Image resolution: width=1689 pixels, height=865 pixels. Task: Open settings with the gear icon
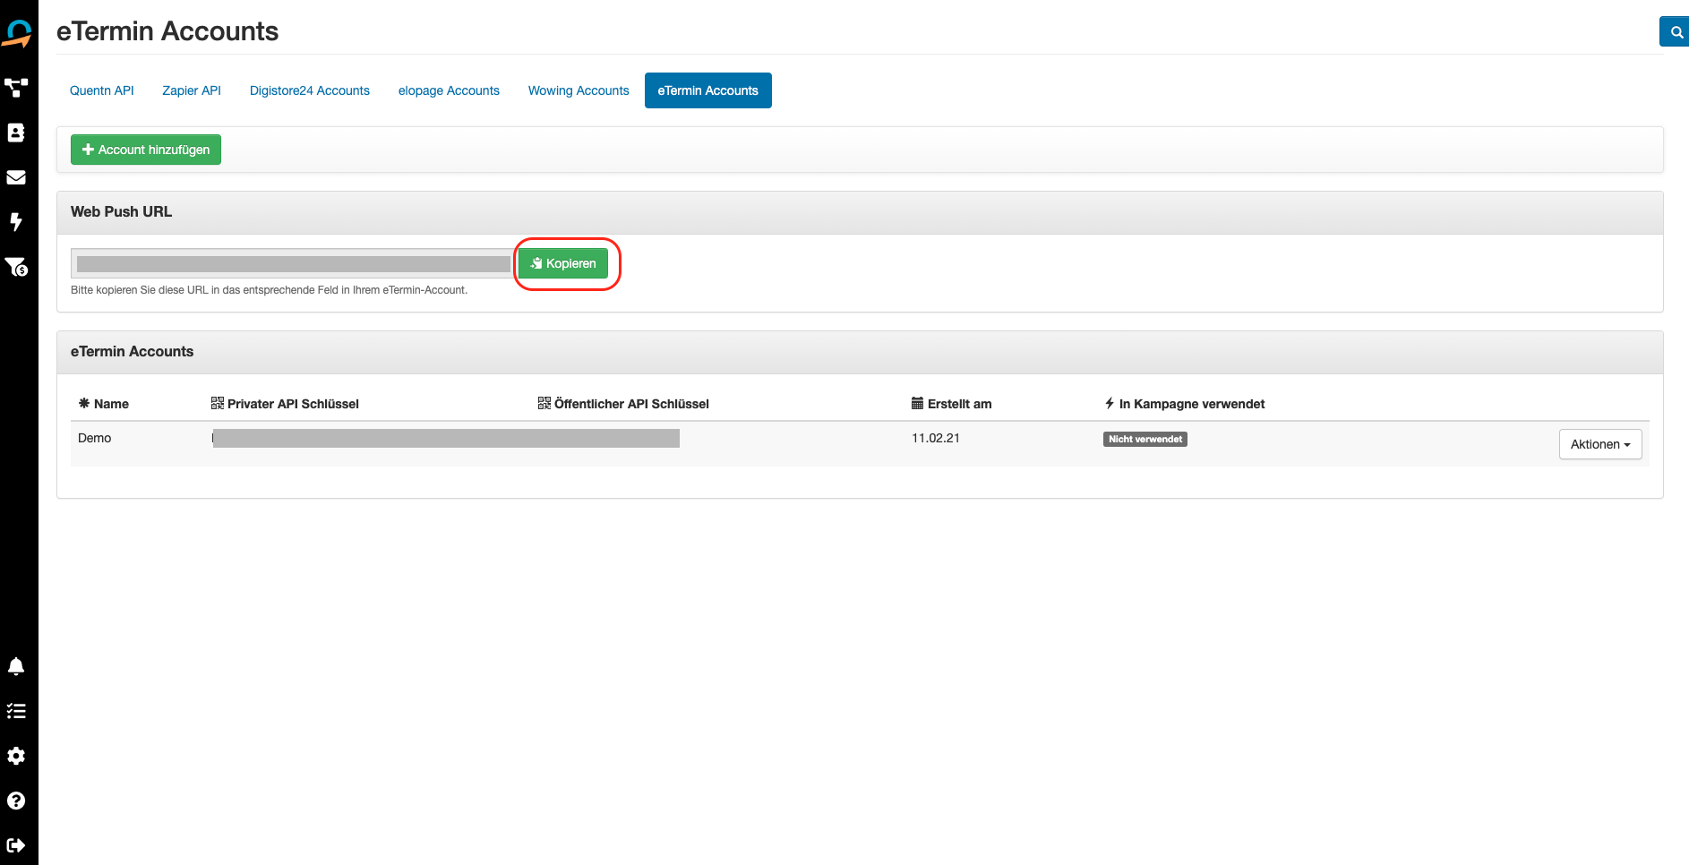(x=16, y=756)
